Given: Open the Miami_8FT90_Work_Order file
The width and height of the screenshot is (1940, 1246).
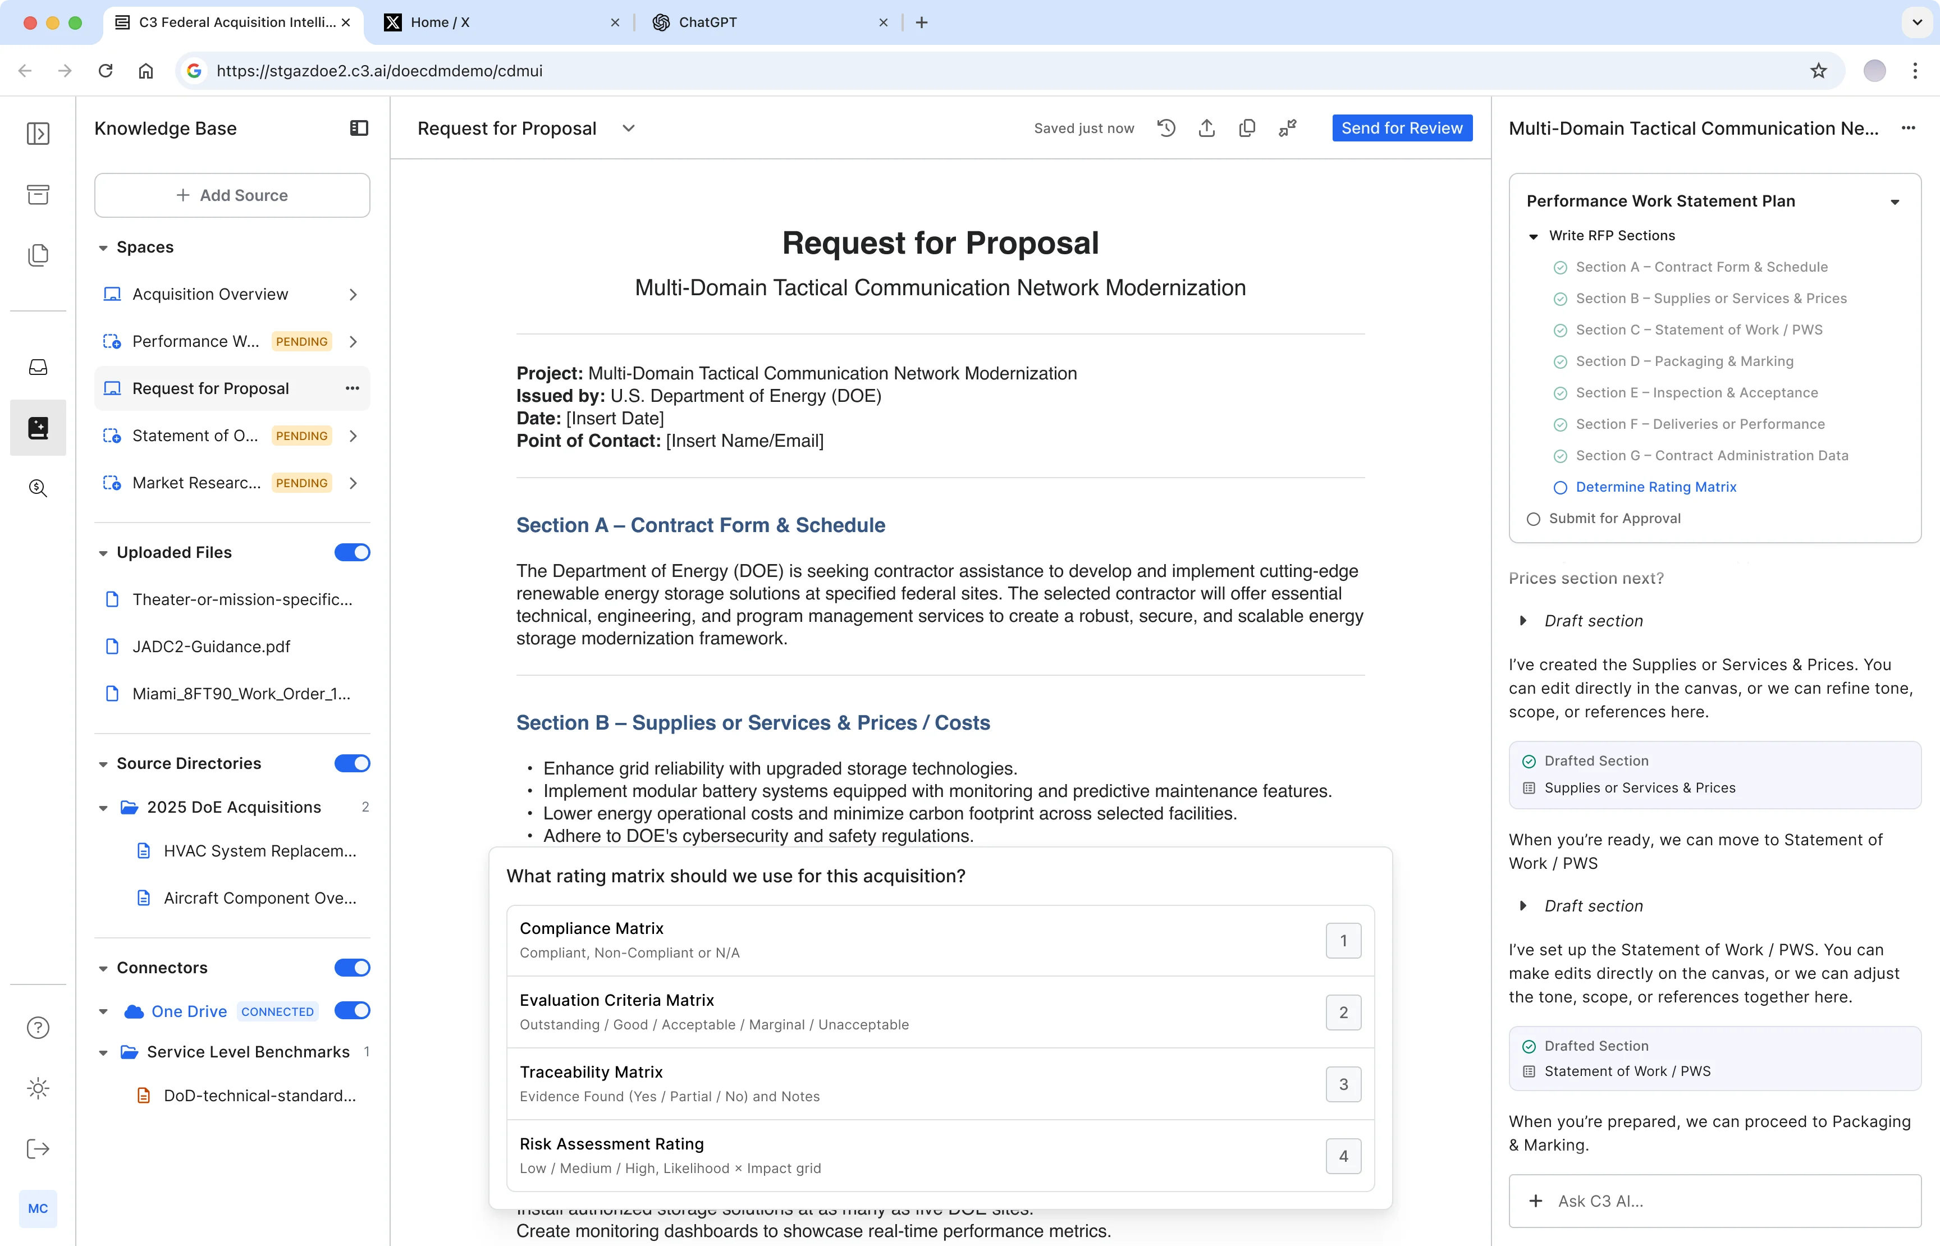Looking at the screenshot, I should click(x=241, y=694).
